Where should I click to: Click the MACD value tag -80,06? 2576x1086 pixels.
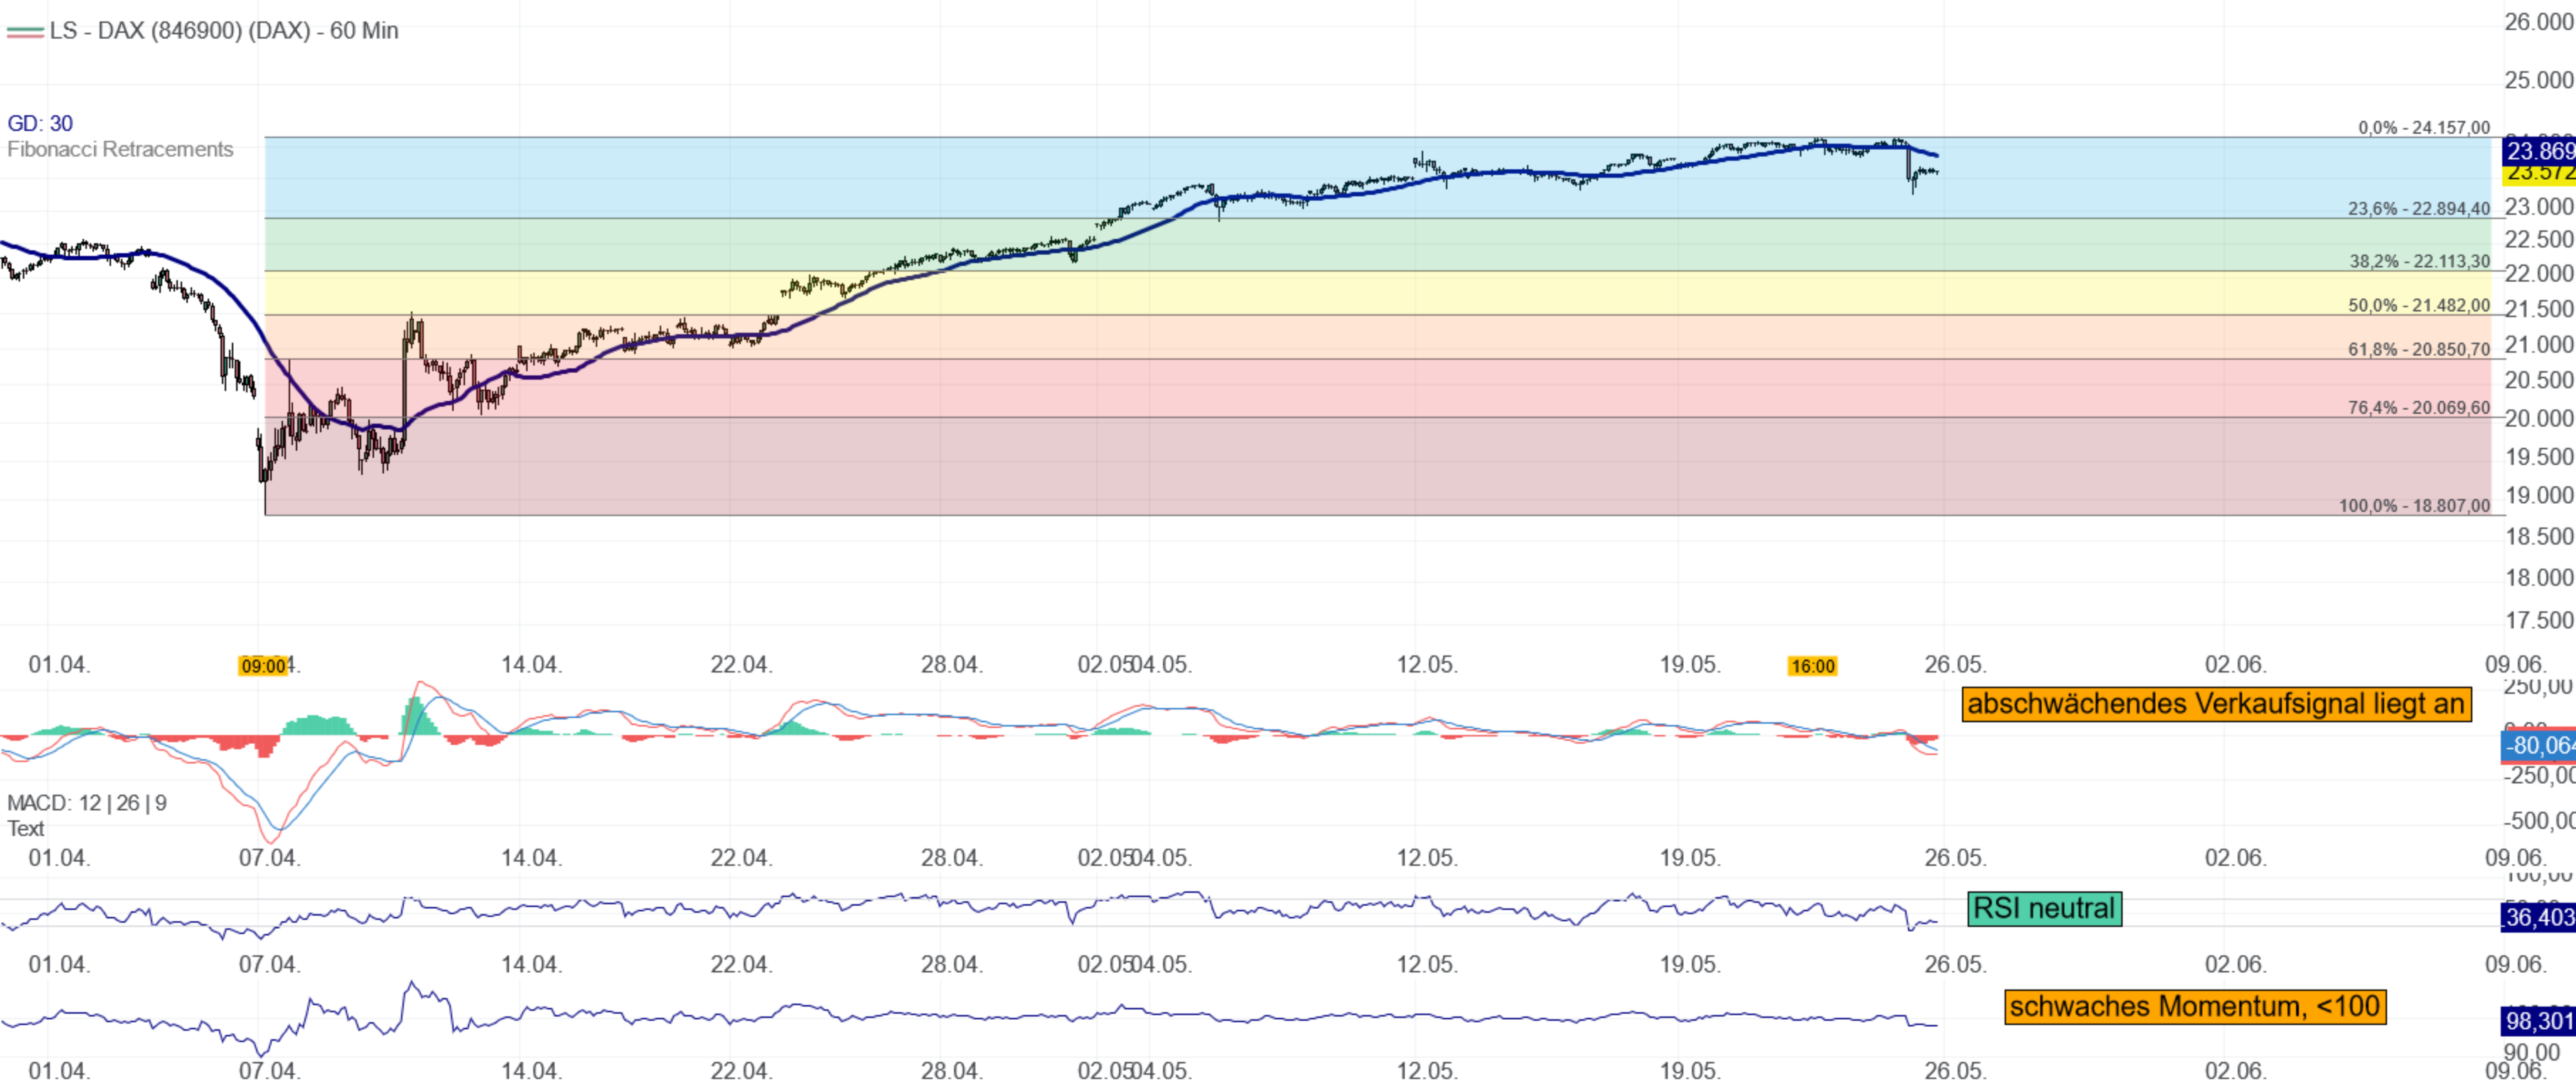point(2538,745)
